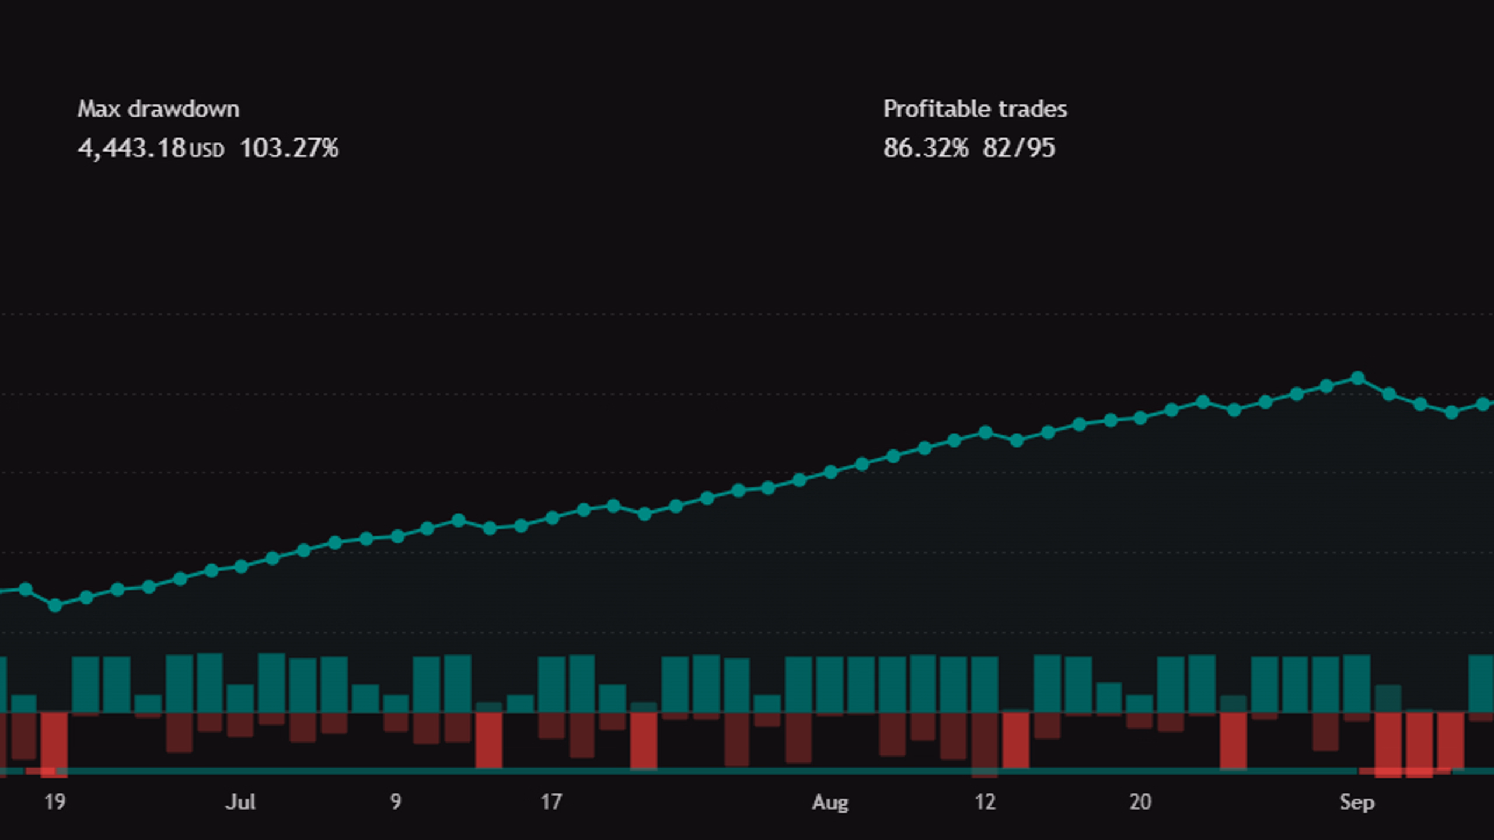The image size is (1494, 840).
Task: Click the Sep axis label
Action: pos(1357,803)
